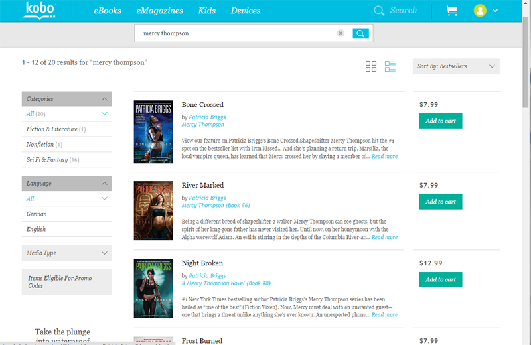Click Patricia Briggs author under Bone Crossed
The width and height of the screenshot is (531, 345).
pos(207,117)
